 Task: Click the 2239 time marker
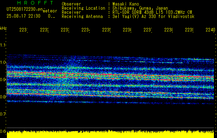point(189,30)
